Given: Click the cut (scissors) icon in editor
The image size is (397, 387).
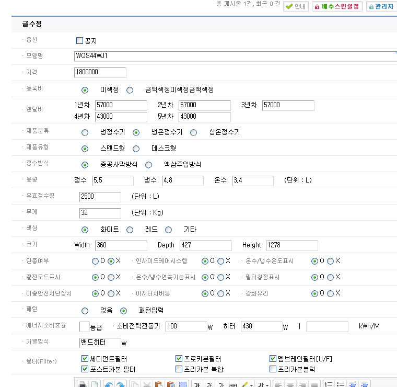Looking at the screenshot, I should click(147, 384).
